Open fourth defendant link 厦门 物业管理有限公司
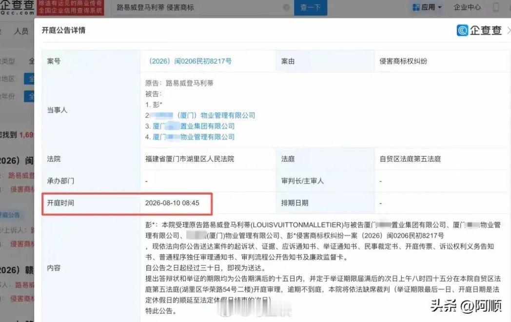Viewport: 511px width, 322px height. click(194, 137)
